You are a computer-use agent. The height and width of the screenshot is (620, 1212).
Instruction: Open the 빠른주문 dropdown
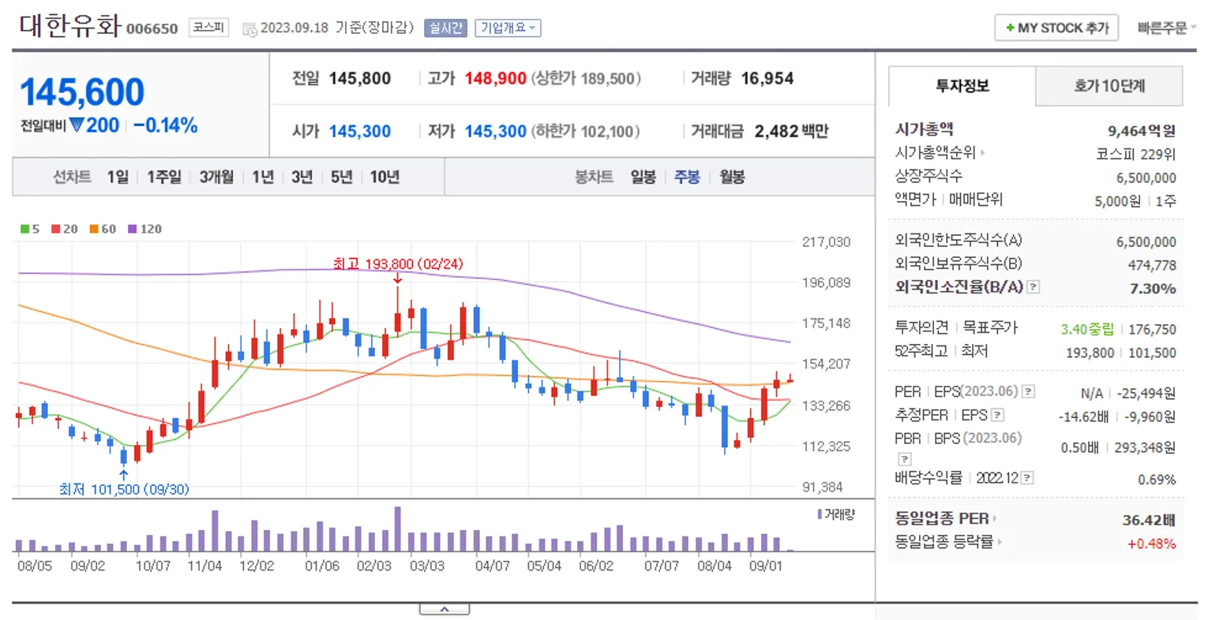pos(1166,28)
